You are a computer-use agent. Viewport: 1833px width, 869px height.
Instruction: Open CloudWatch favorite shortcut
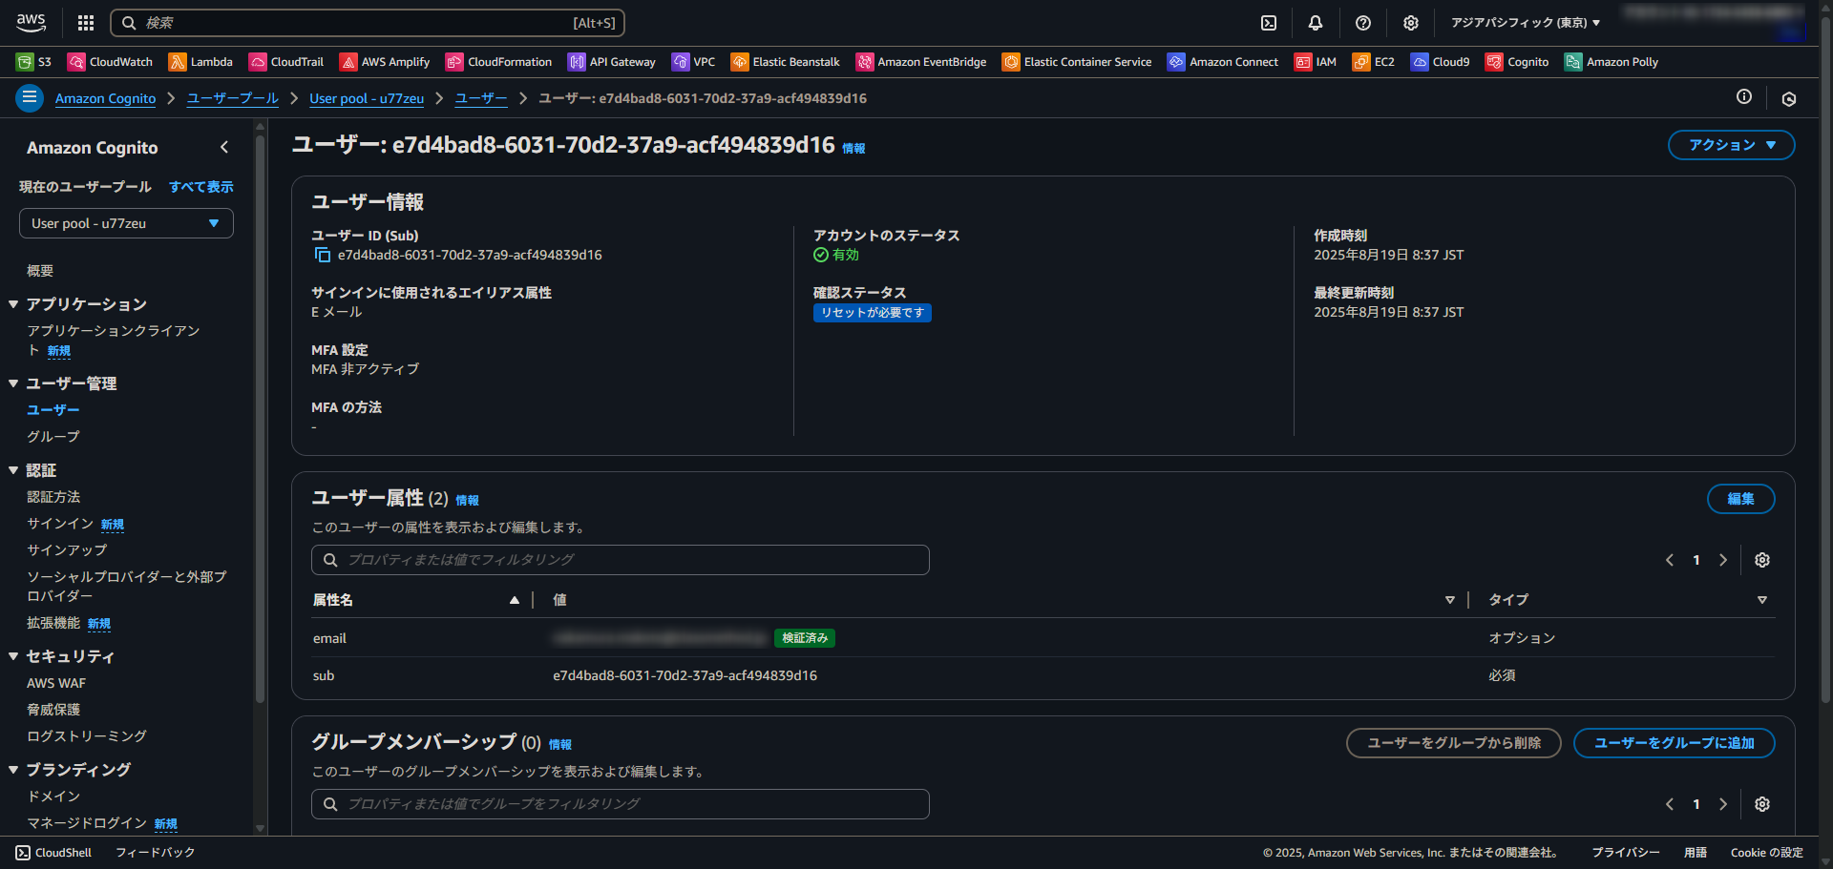pyautogui.click(x=110, y=62)
